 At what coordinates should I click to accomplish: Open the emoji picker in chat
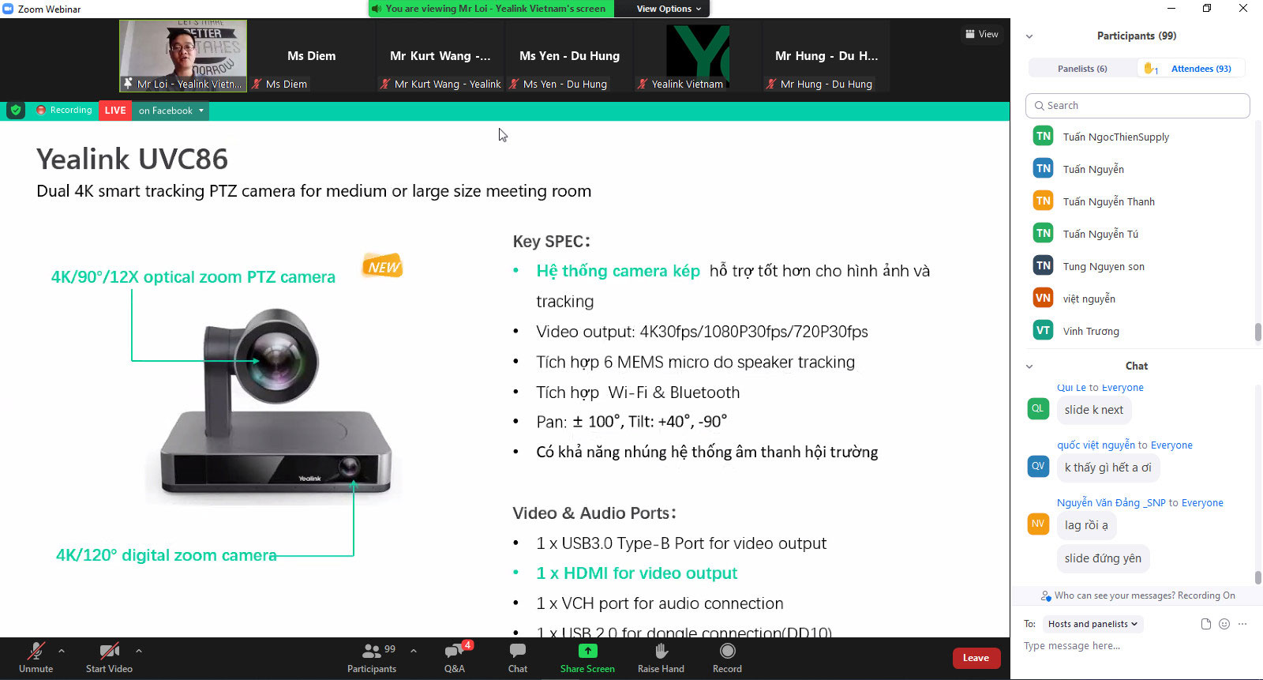[x=1224, y=624]
